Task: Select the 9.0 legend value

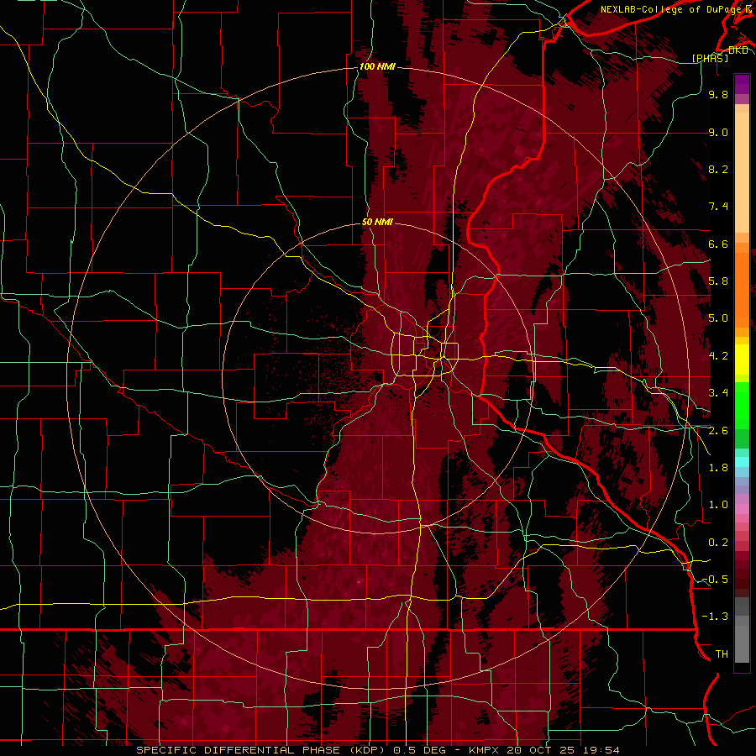Action: click(x=718, y=132)
